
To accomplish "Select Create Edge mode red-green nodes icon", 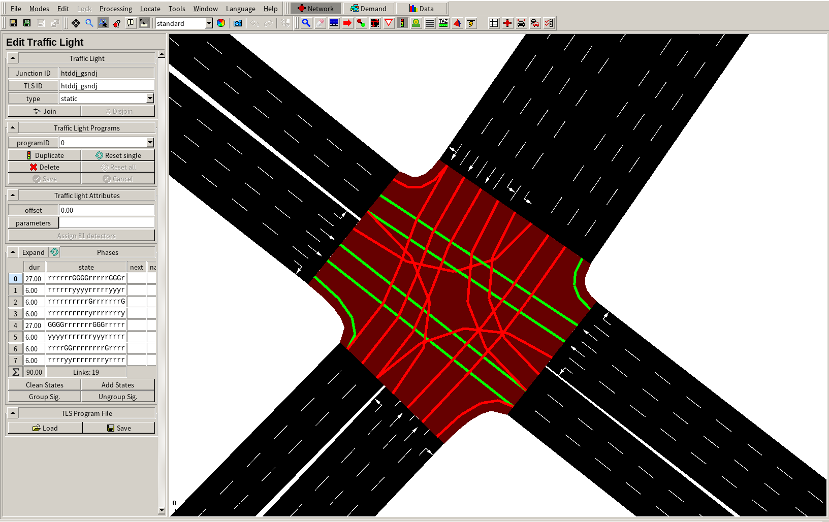I will tap(361, 23).
